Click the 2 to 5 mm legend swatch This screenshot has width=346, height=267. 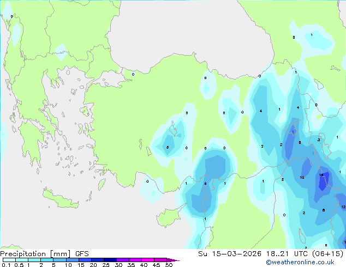(47, 260)
